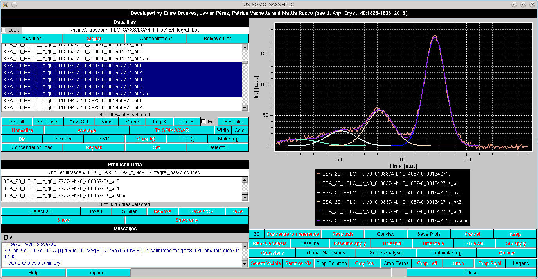Click the Smooth button
Screen dimensions: 538x279
pos(63,139)
